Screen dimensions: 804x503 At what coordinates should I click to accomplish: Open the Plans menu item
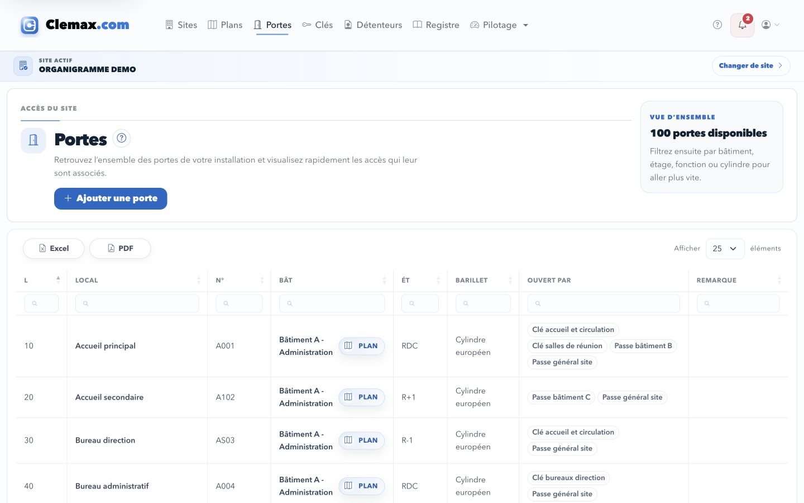[225, 25]
